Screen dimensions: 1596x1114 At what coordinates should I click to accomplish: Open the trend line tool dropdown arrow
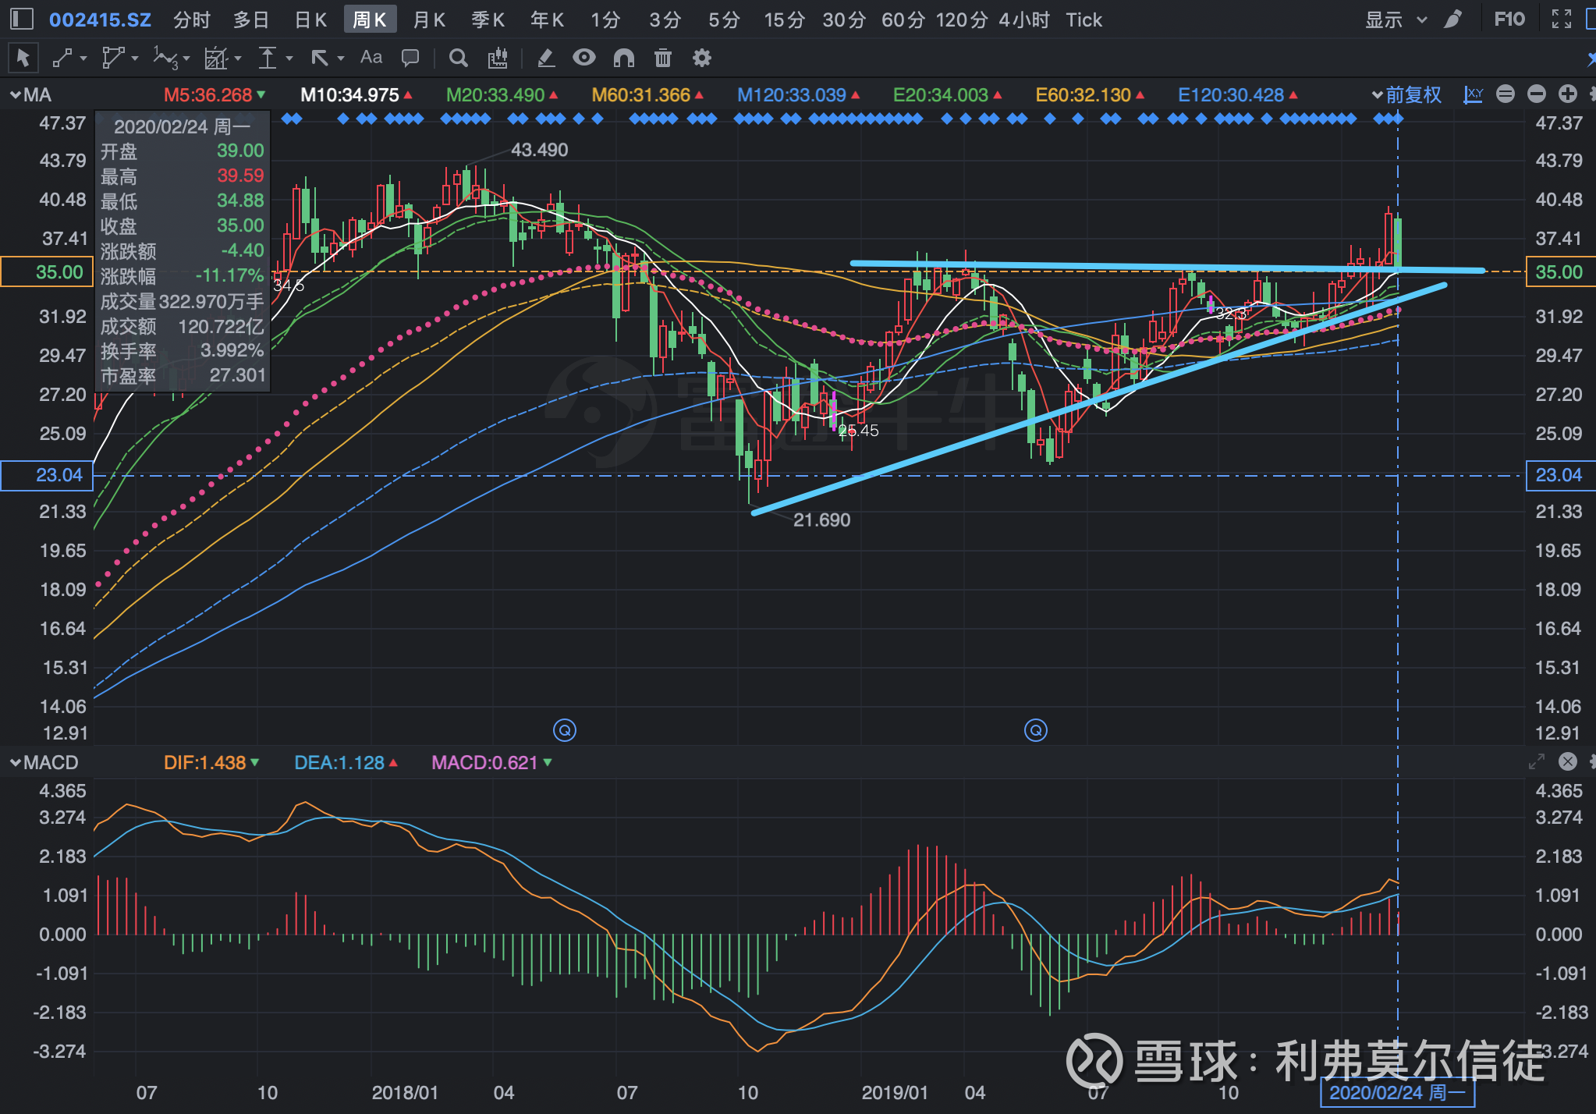click(83, 59)
